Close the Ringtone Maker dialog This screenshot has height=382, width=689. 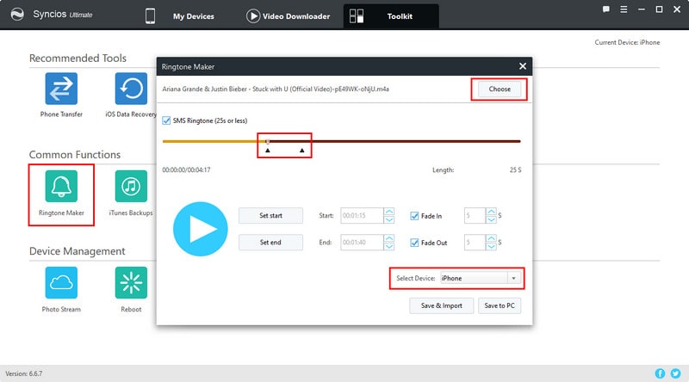[523, 66]
